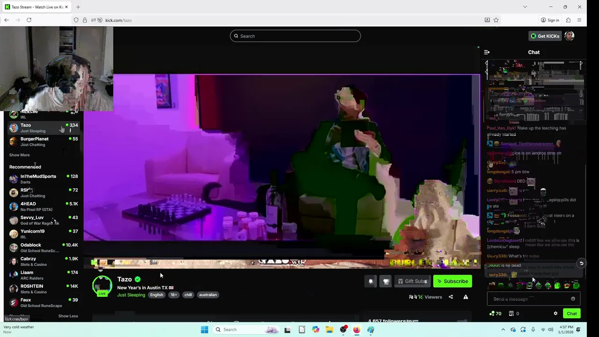Send message with green Chat button
The image size is (599, 337).
click(571, 314)
